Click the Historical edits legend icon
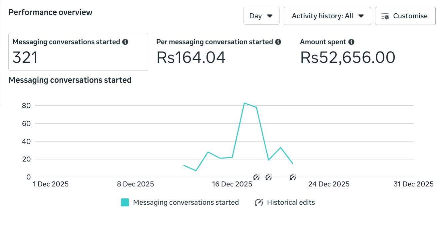Screen dimensions: 441x227 pyautogui.click(x=259, y=202)
